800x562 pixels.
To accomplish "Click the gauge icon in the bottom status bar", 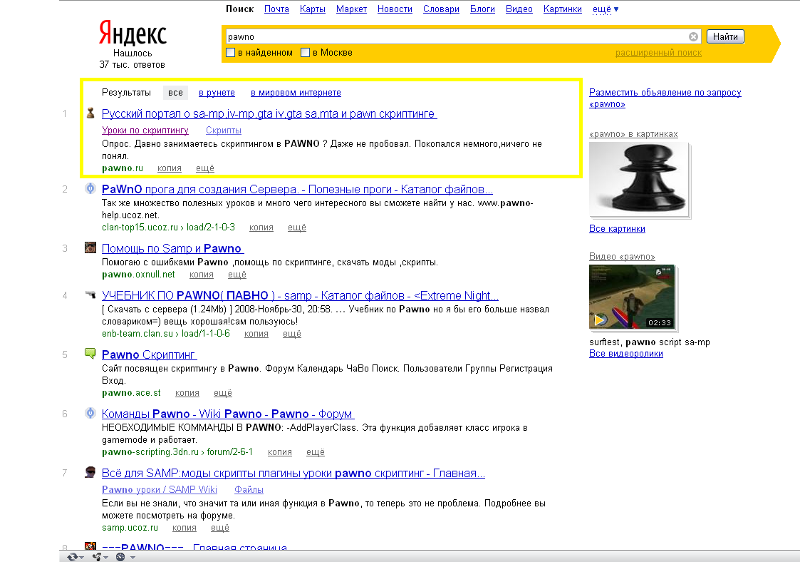I will tap(120, 556).
